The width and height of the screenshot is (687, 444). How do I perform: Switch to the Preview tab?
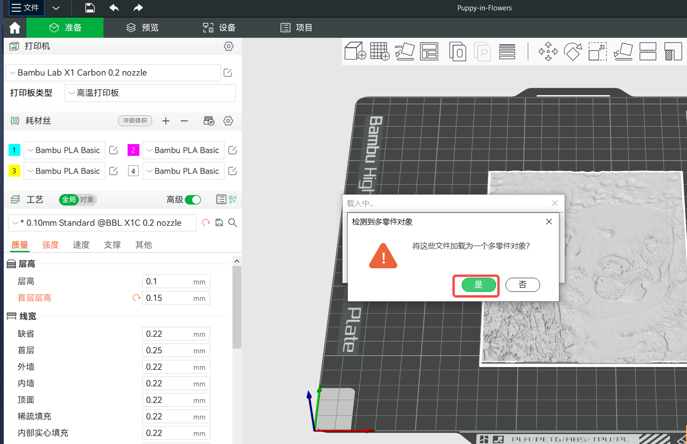142,28
